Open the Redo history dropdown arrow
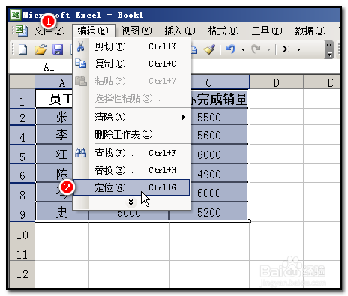This screenshot has height=296, width=348. click(268, 49)
